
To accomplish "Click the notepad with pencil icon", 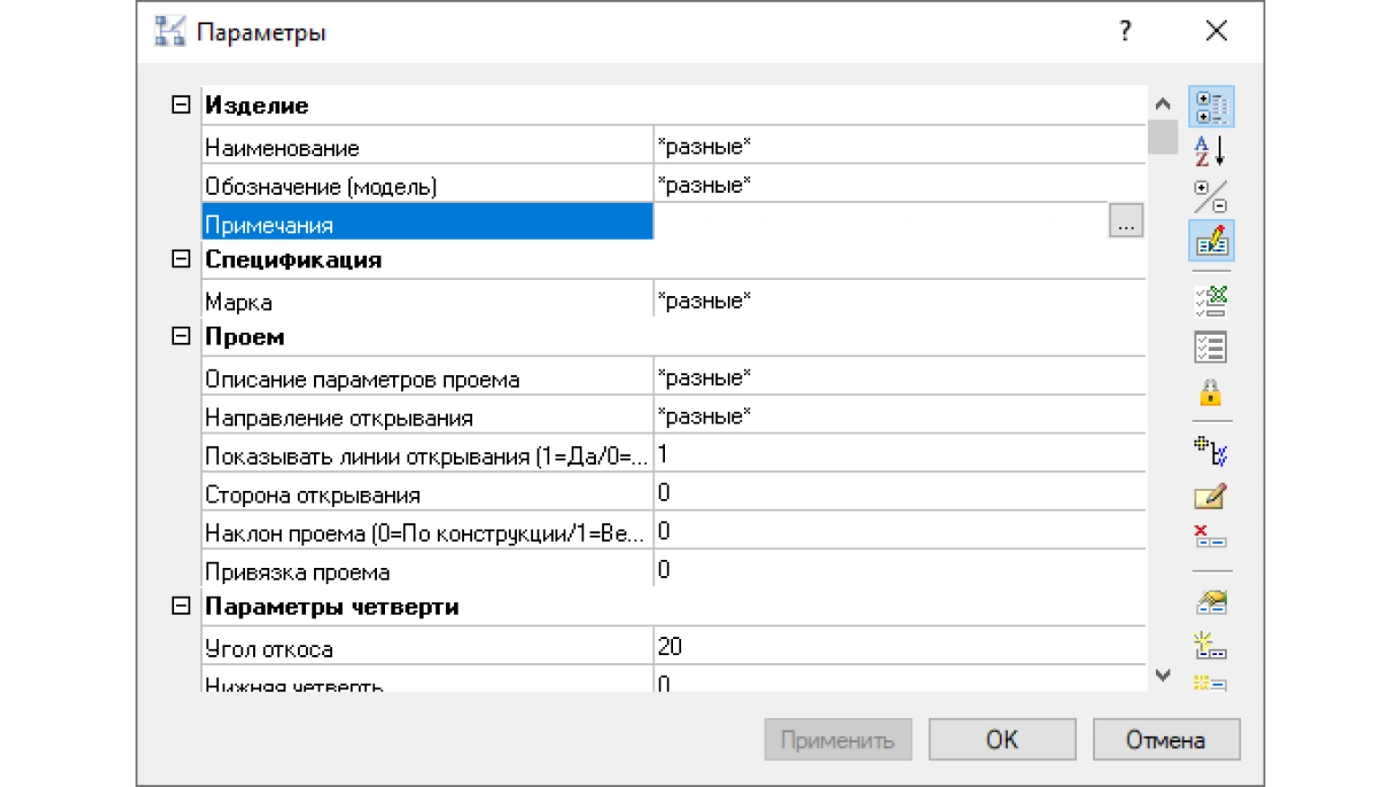I will (x=1211, y=495).
